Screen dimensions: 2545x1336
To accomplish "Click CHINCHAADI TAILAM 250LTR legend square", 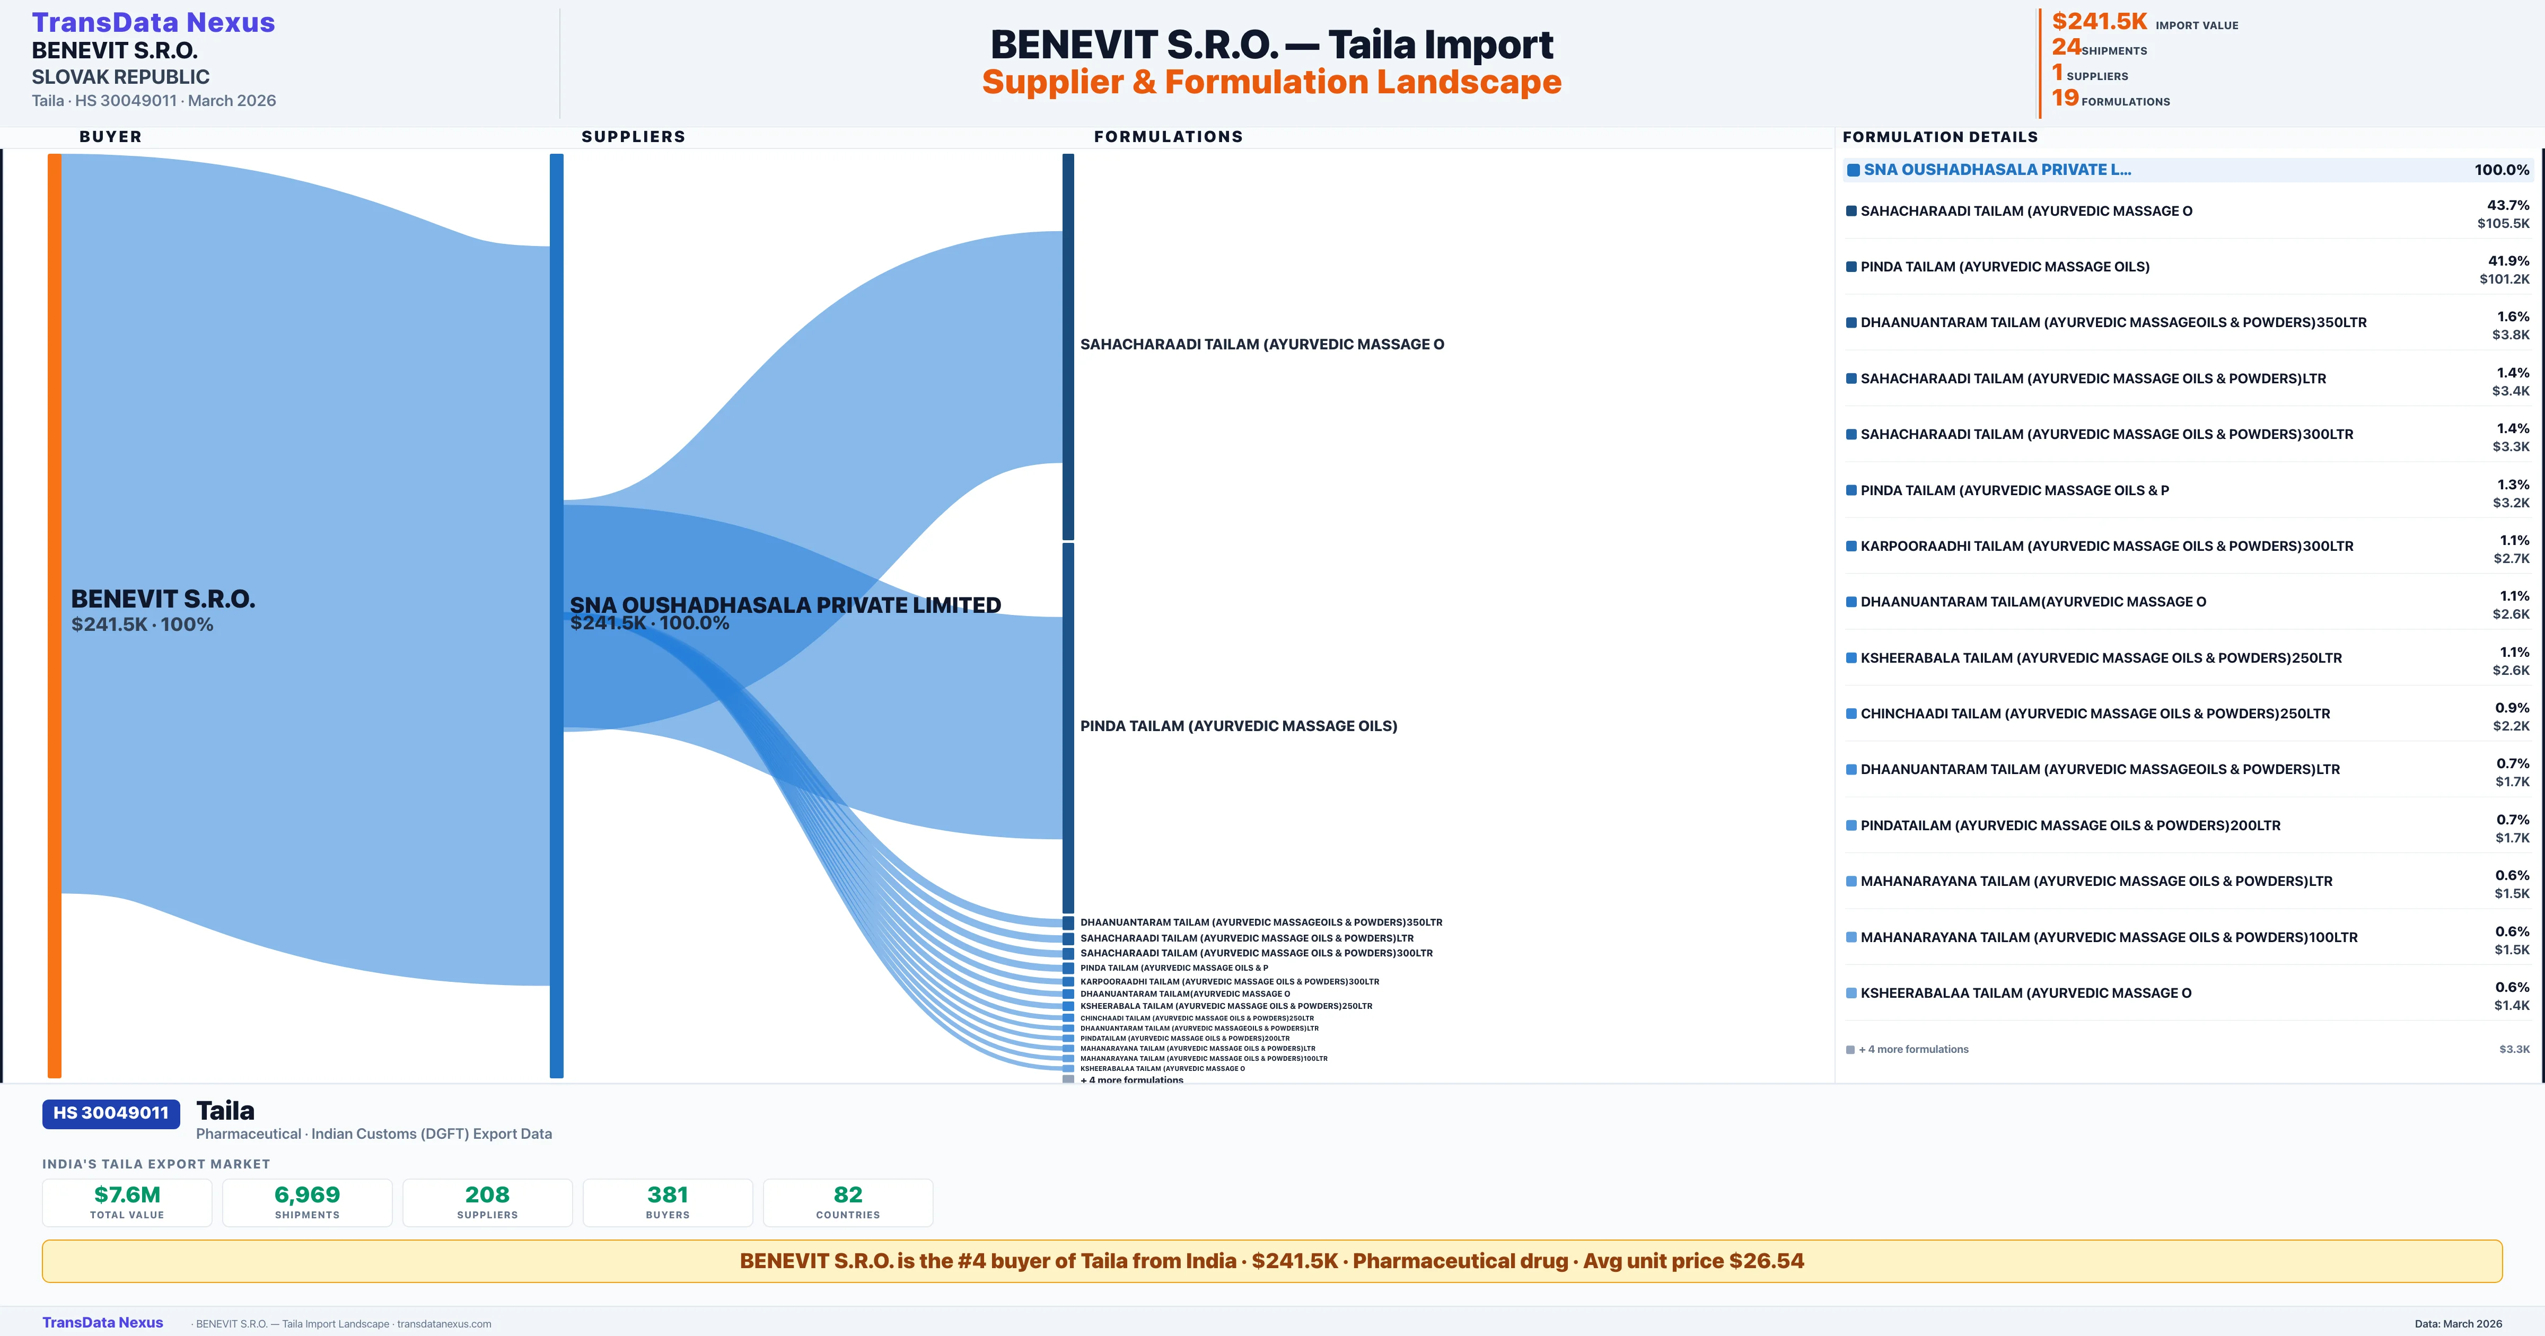I will pos(1851,714).
